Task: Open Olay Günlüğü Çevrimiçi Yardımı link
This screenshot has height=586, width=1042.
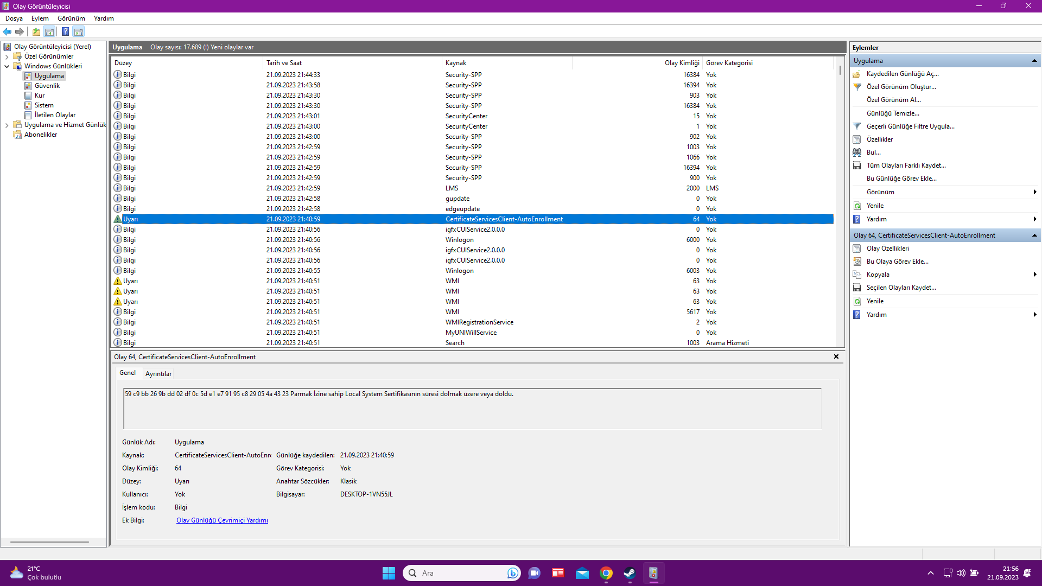Action: point(222,520)
